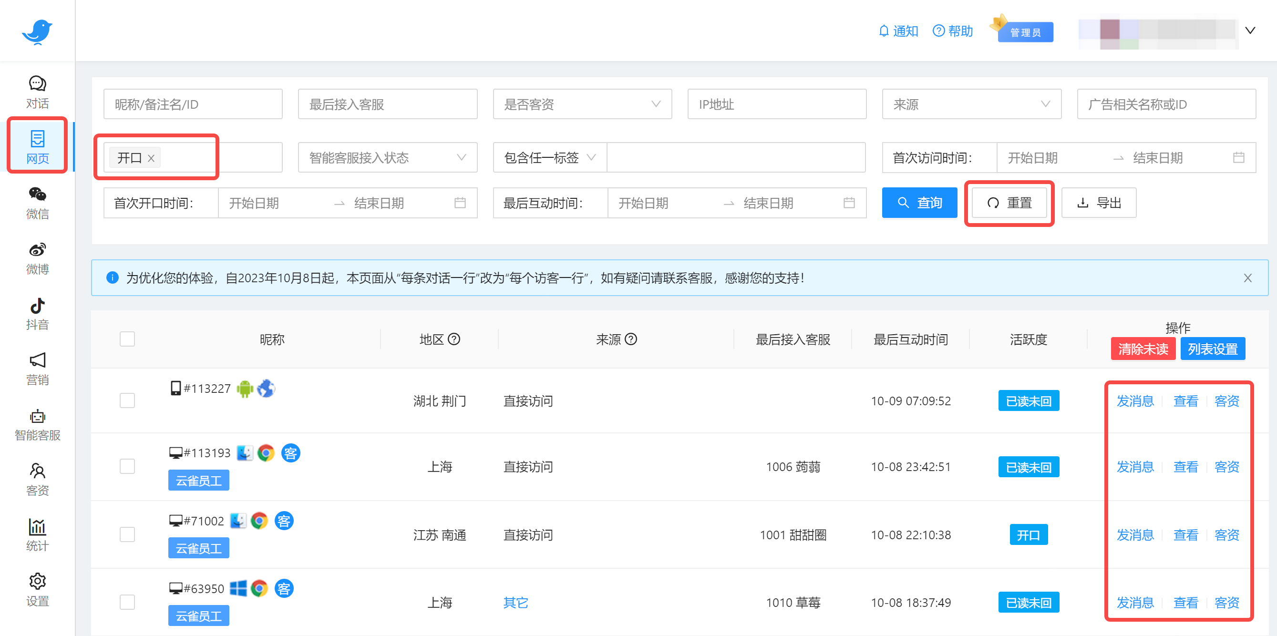Open the 统计 statistics panel

[37, 535]
